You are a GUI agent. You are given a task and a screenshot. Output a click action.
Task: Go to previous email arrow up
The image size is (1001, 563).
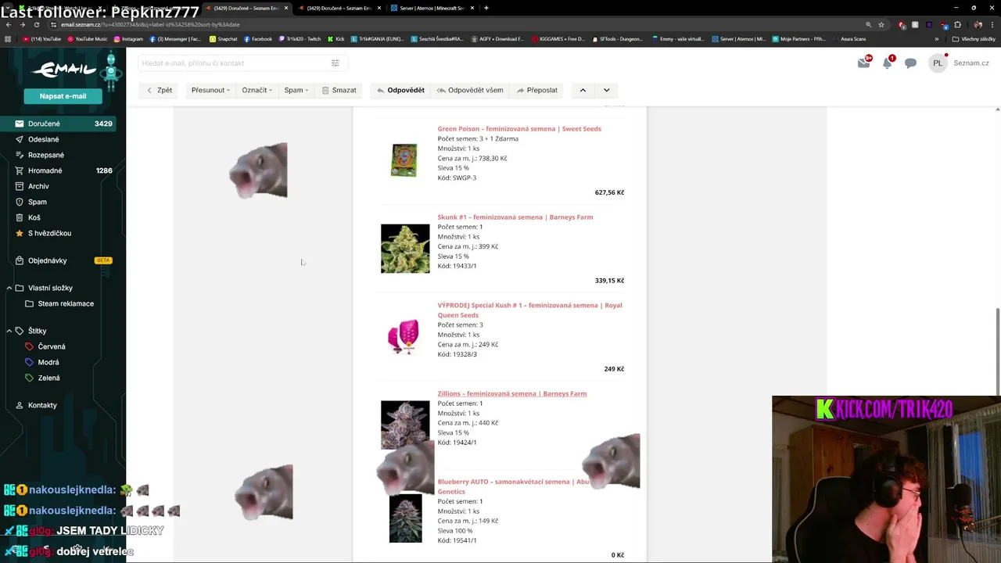coord(583,90)
